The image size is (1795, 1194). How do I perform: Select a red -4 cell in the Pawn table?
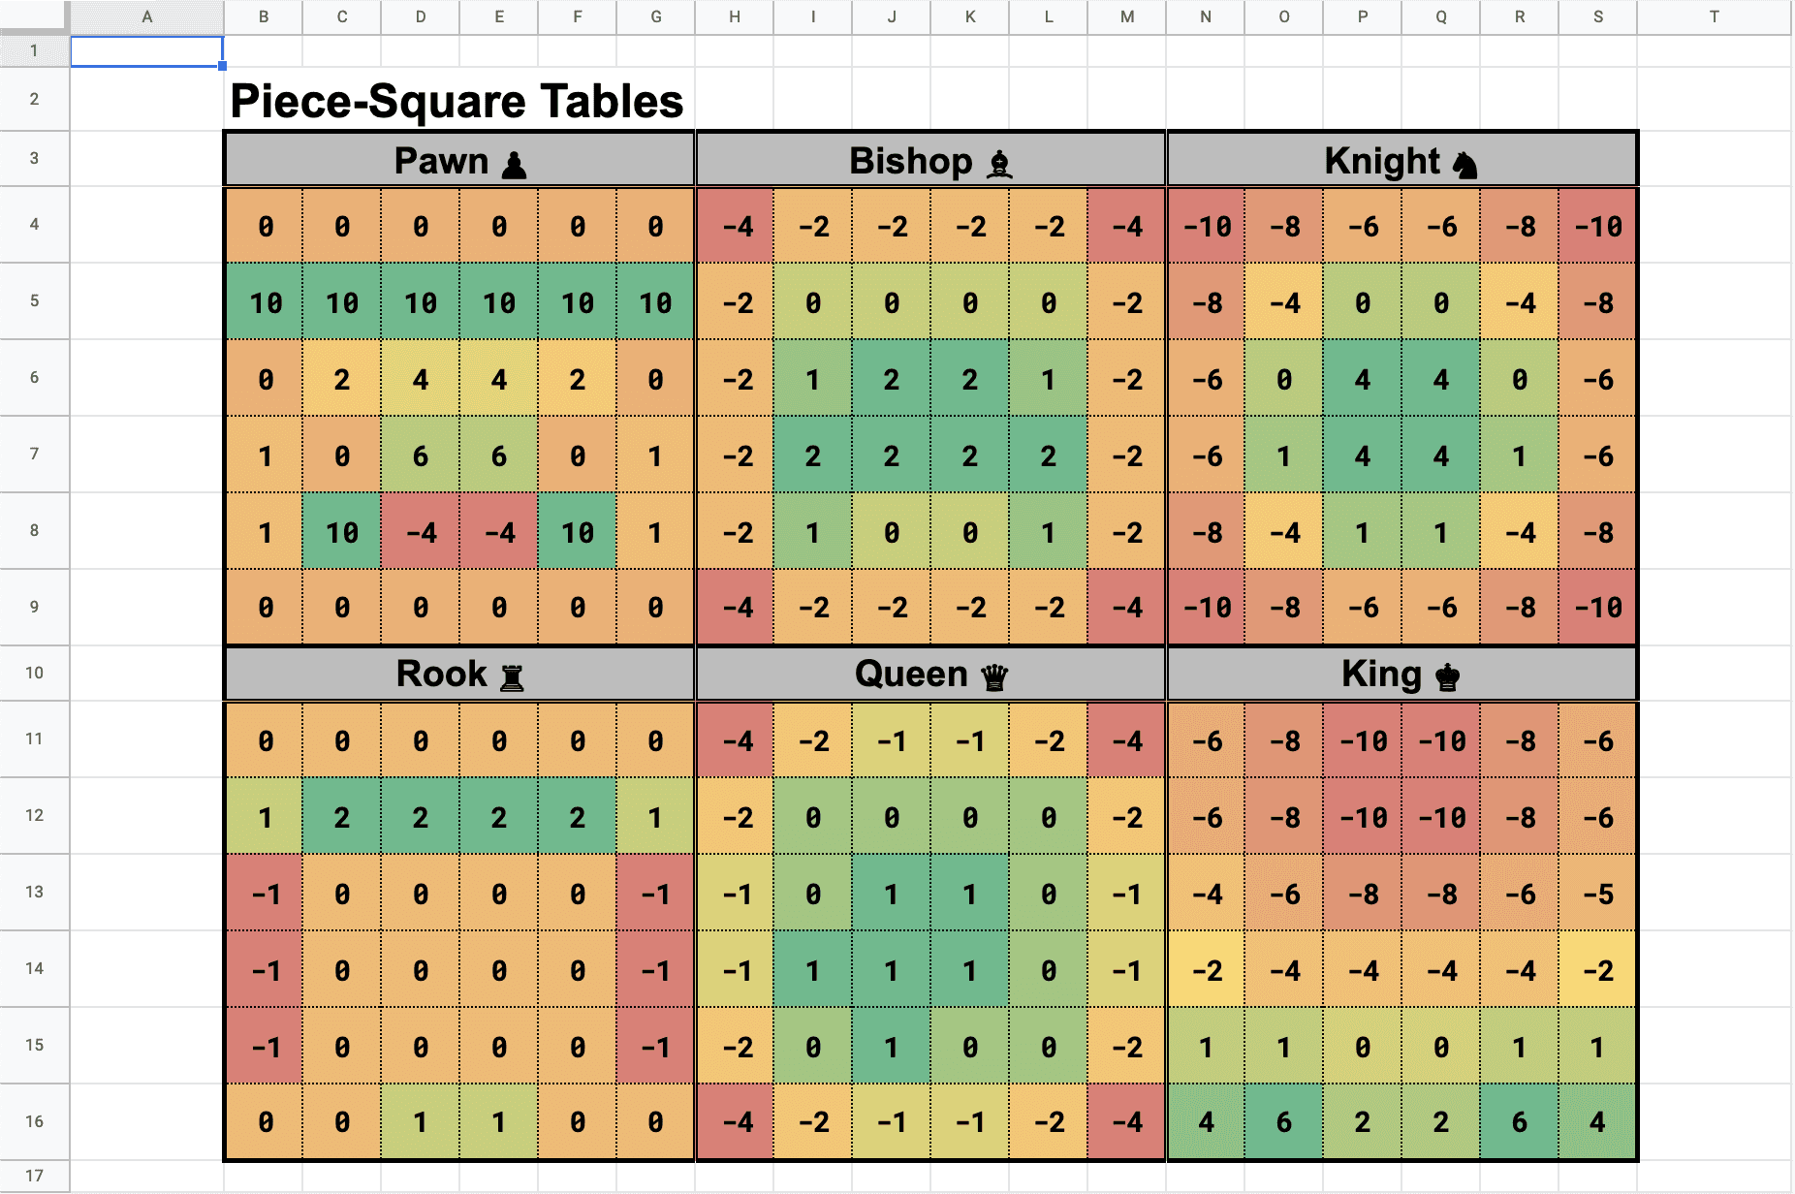[x=420, y=532]
